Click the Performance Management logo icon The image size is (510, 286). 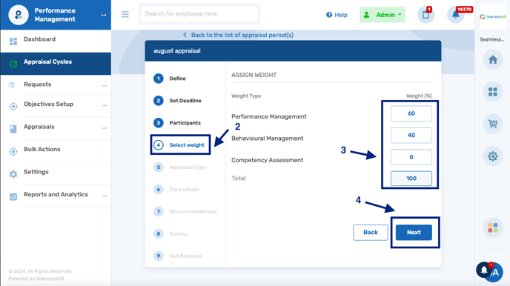[19, 15]
